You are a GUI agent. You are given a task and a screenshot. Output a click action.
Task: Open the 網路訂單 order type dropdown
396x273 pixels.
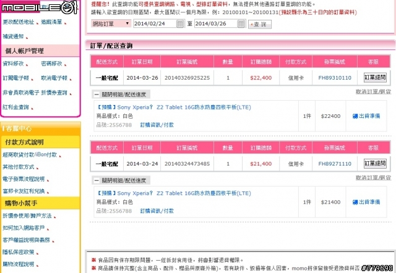pos(111,23)
